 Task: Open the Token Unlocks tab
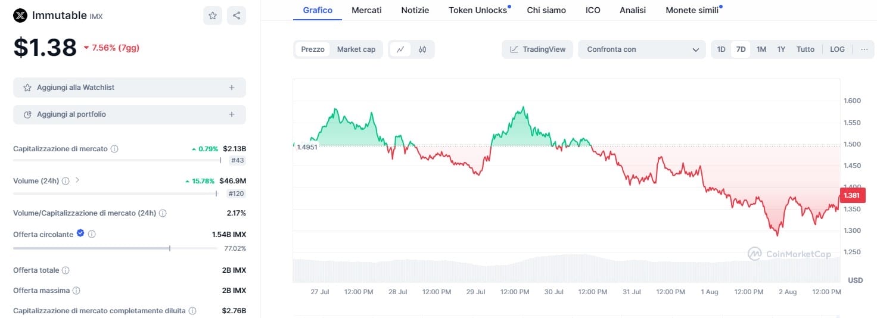[478, 10]
